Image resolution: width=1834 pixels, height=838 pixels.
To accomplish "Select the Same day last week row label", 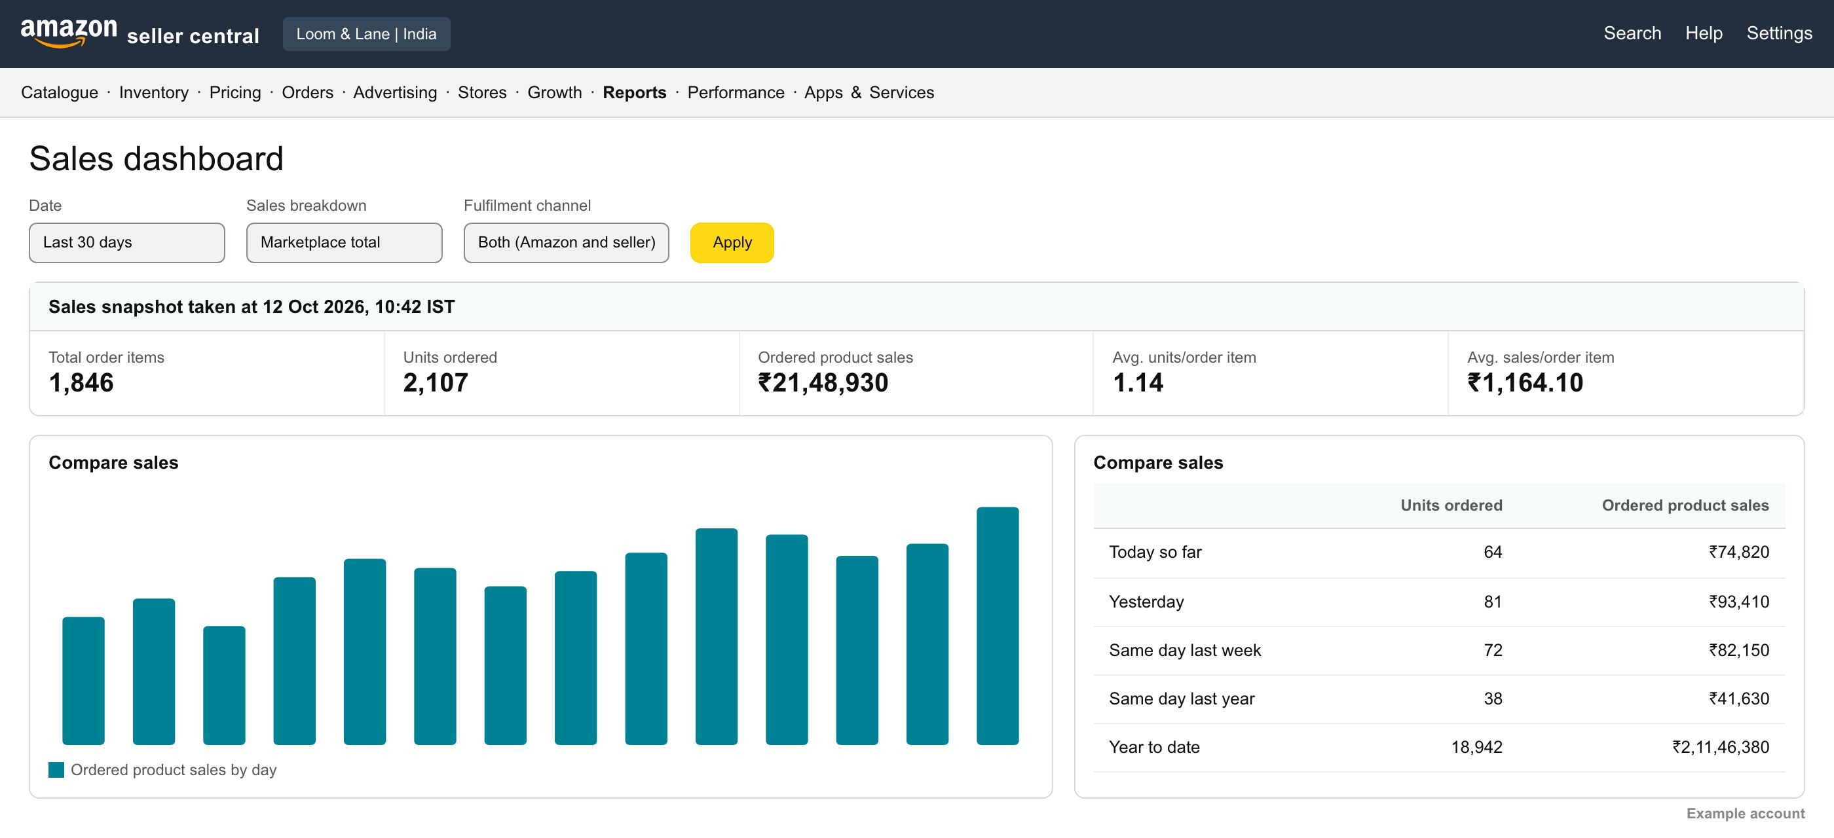I will (x=1185, y=650).
